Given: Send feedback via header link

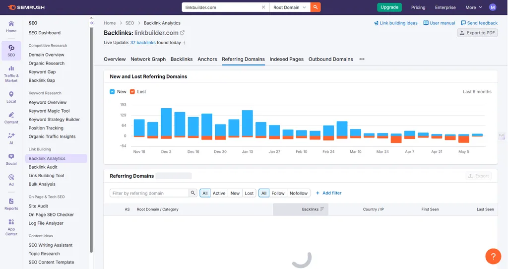Looking at the screenshot, I should [479, 23].
